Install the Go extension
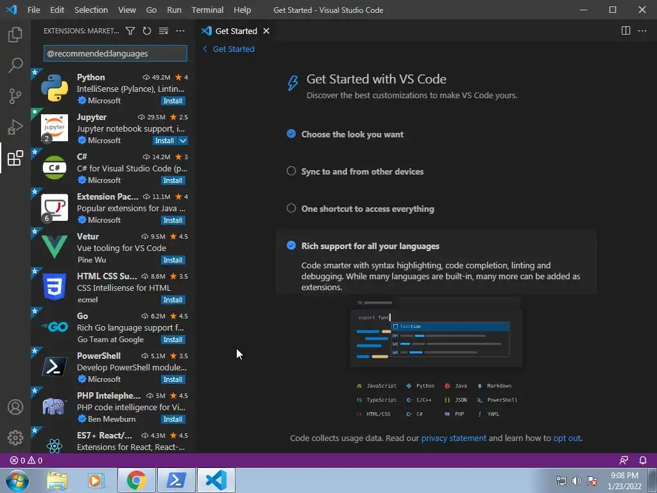The width and height of the screenshot is (657, 493). 173,340
